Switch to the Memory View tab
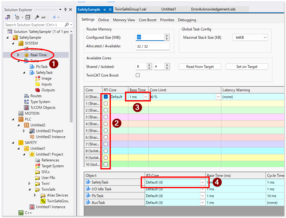 [124, 20]
